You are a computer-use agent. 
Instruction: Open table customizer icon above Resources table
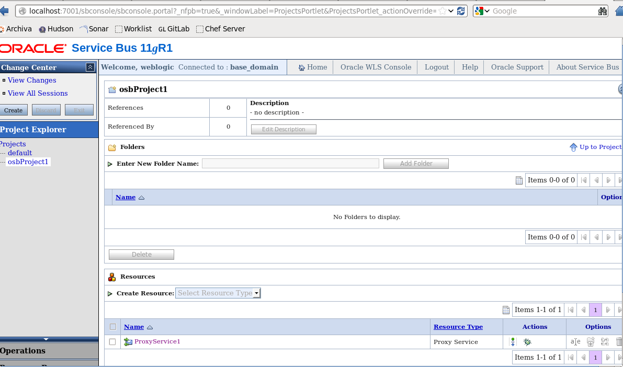[506, 310]
